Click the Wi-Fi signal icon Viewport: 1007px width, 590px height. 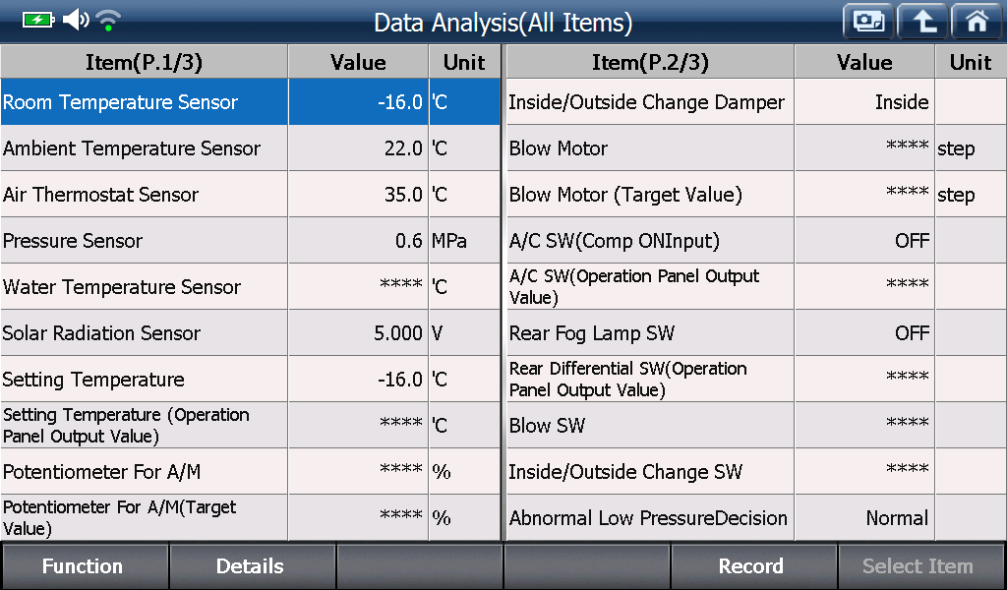pos(108,21)
